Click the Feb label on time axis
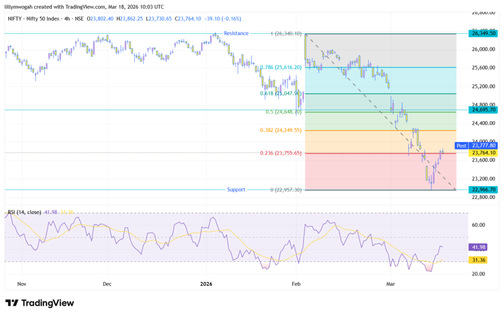Image resolution: width=504 pixels, height=316 pixels. [x=296, y=284]
